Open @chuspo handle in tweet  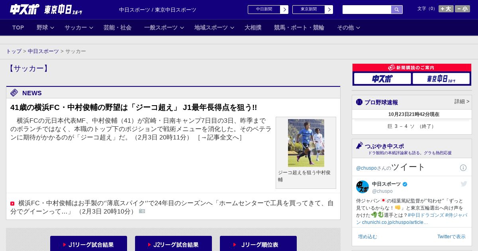[x=382, y=191]
